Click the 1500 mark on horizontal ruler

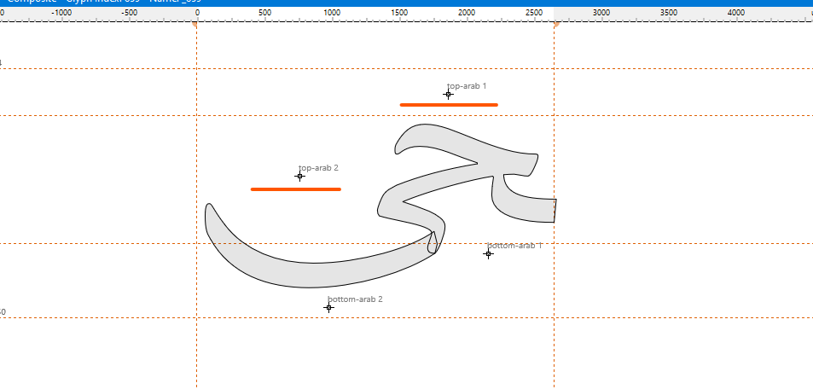pos(399,14)
